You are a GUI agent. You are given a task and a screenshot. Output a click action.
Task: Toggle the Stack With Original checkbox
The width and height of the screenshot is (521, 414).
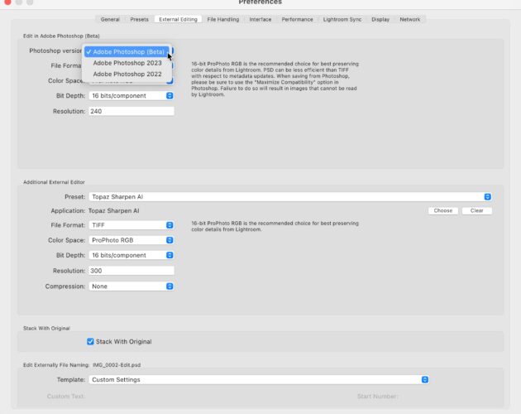(x=90, y=341)
